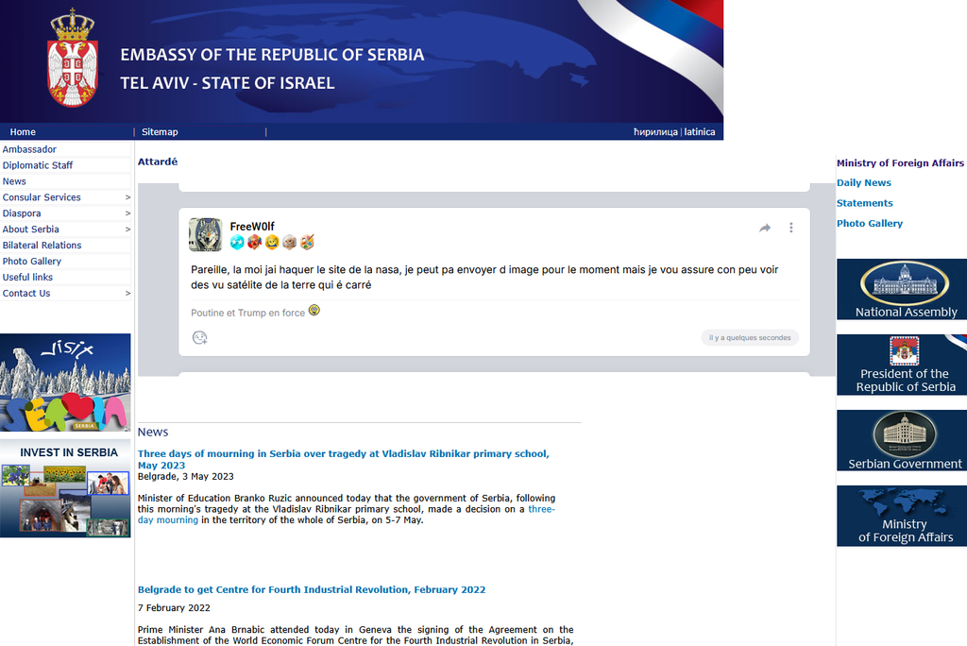967x646 pixels.
Task: Click the 'Attardé' heading
Action: [158, 161]
